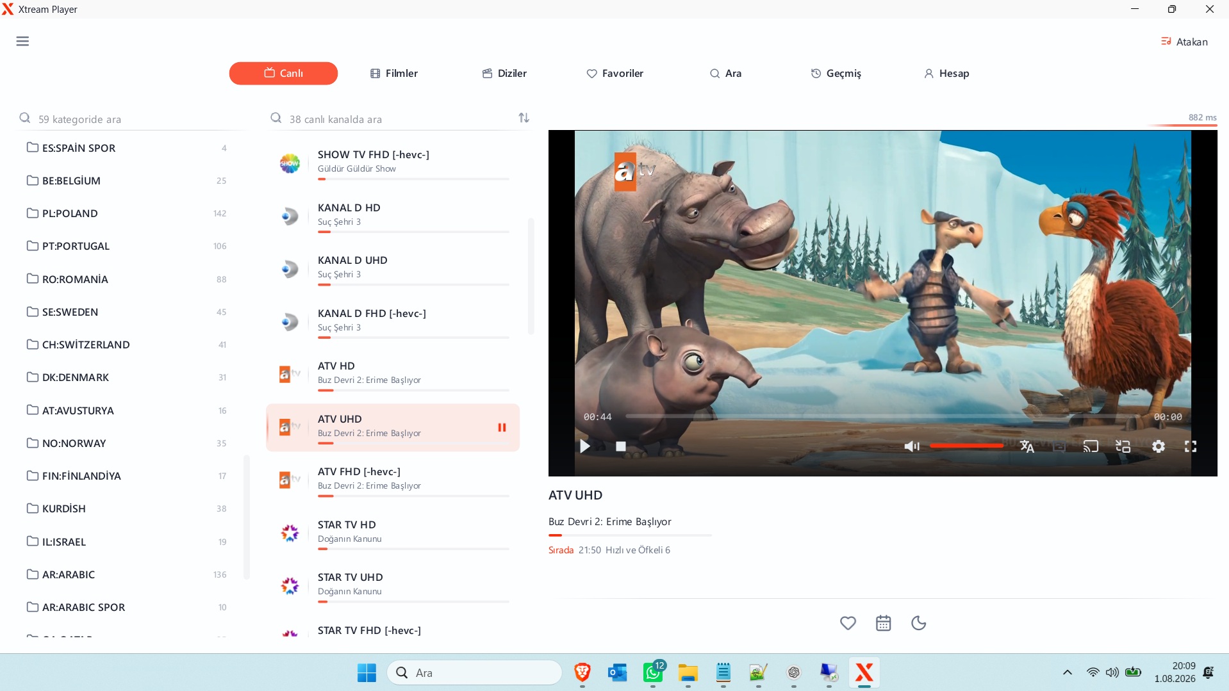Click the video seek bar
This screenshot has height=691, width=1229.
(x=882, y=416)
